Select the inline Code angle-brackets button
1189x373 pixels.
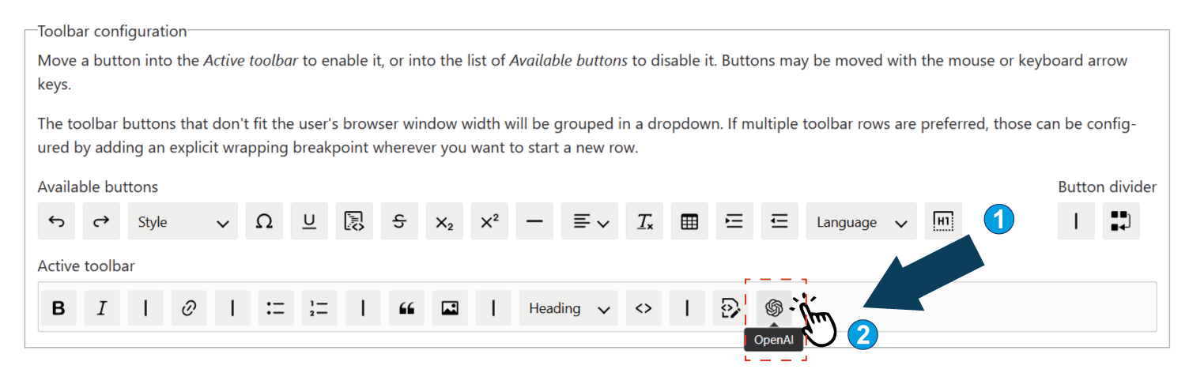[644, 308]
